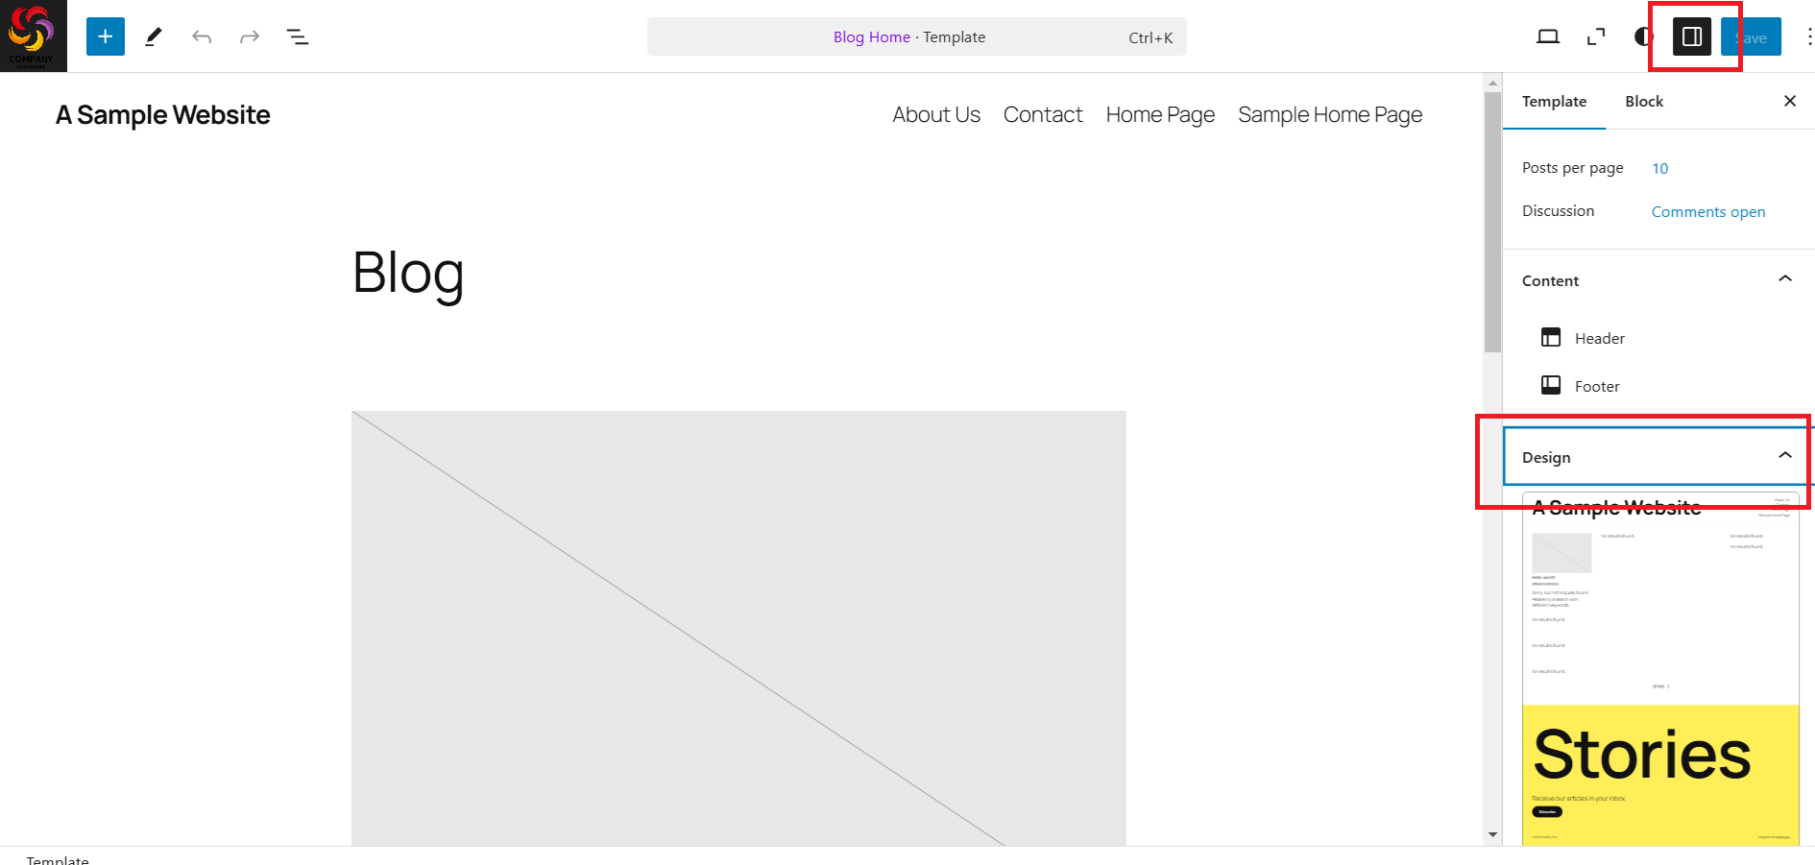The height and width of the screenshot is (865, 1815).
Task: Select the Blog heading block
Action: [408, 274]
